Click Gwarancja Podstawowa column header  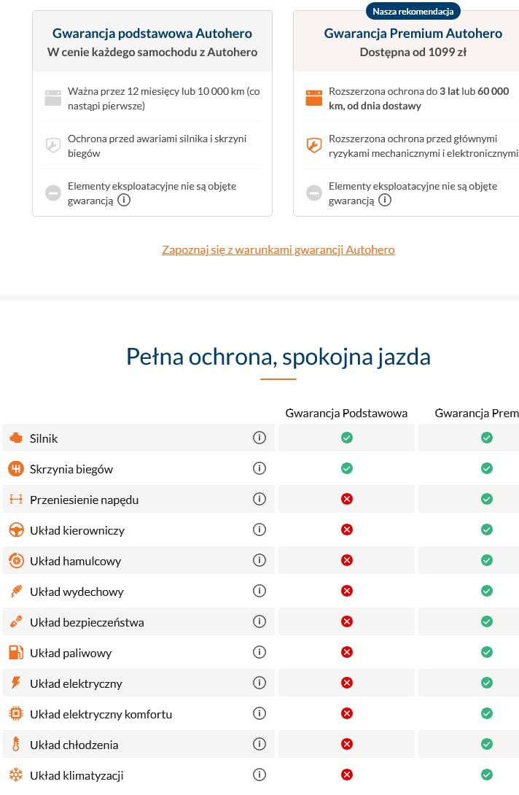click(x=346, y=413)
